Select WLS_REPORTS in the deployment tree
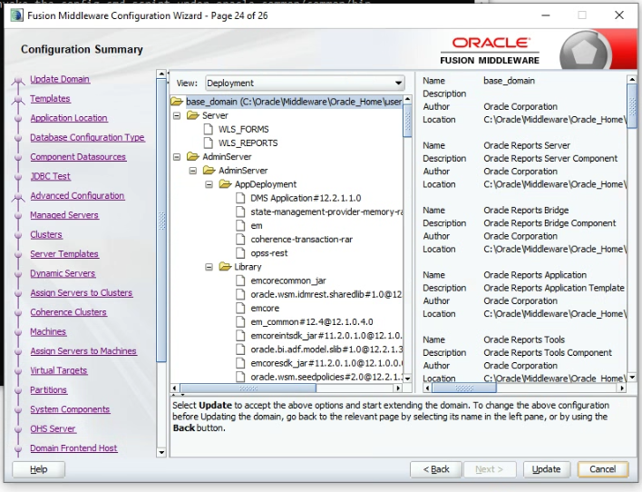Image resolution: width=642 pixels, height=492 pixels. point(248,143)
